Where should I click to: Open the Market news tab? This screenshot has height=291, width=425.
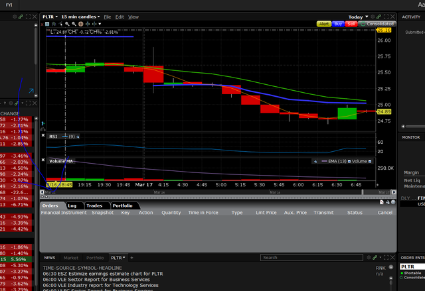point(71,258)
